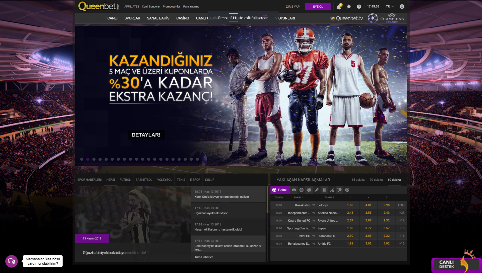Open AFFILIATES link
Image resolution: width=482 pixels, height=273 pixels.
point(132,7)
